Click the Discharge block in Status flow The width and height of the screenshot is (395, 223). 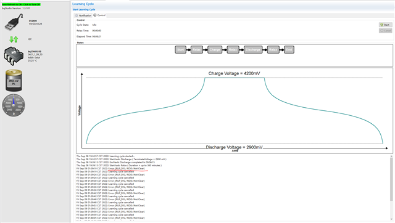pyautogui.click(x=253, y=49)
